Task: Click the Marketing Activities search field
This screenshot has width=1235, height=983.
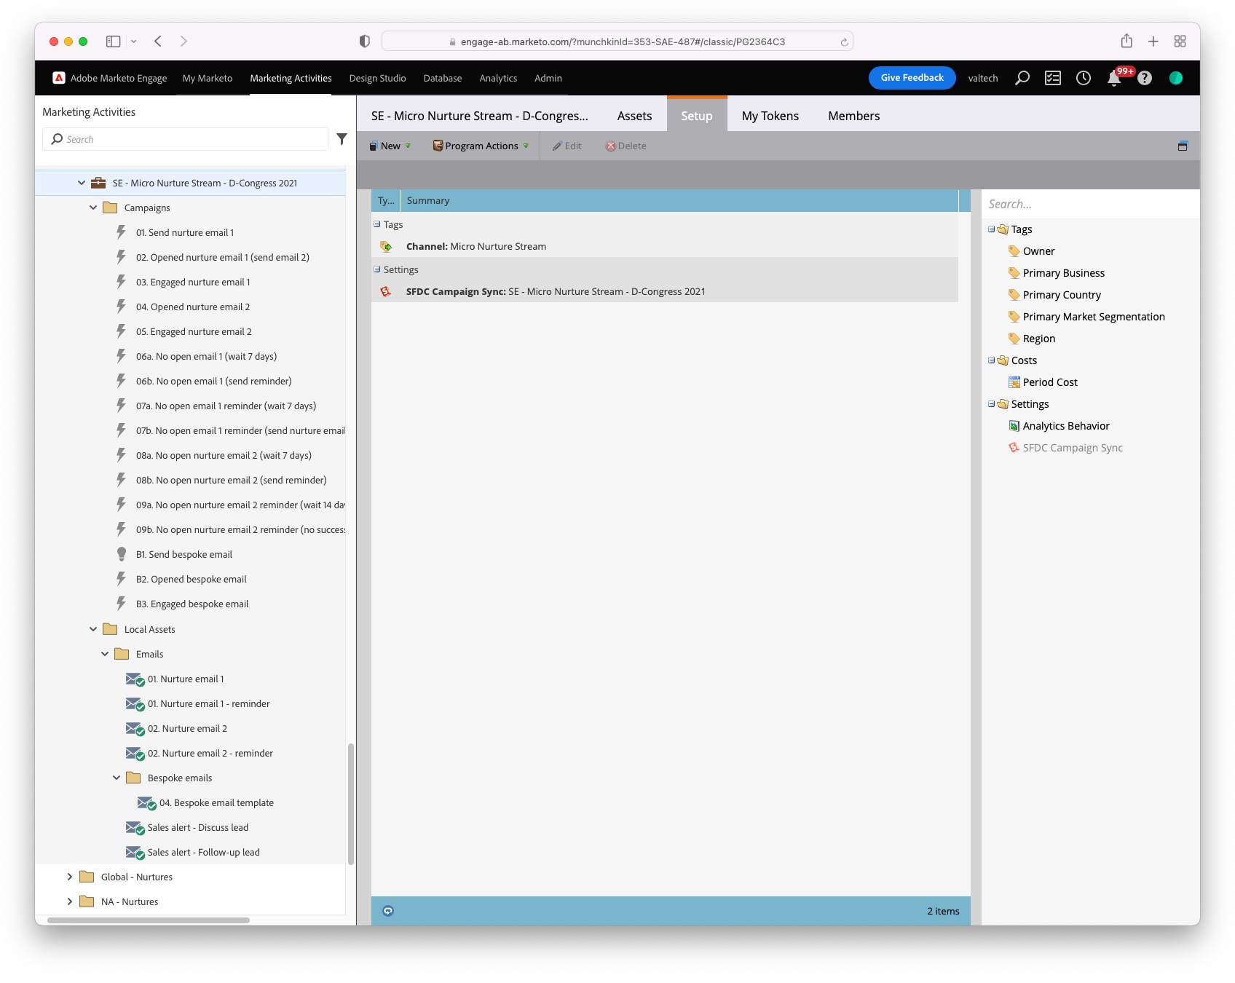Action: coord(185,139)
